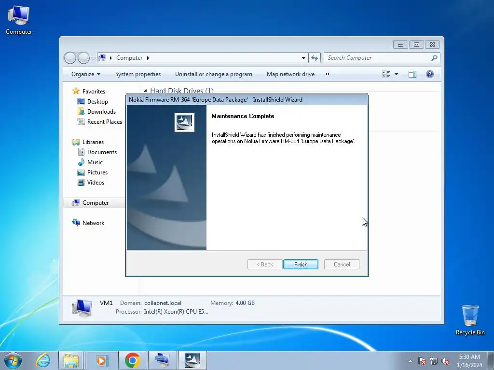Click the search magnifier icon

[435, 58]
